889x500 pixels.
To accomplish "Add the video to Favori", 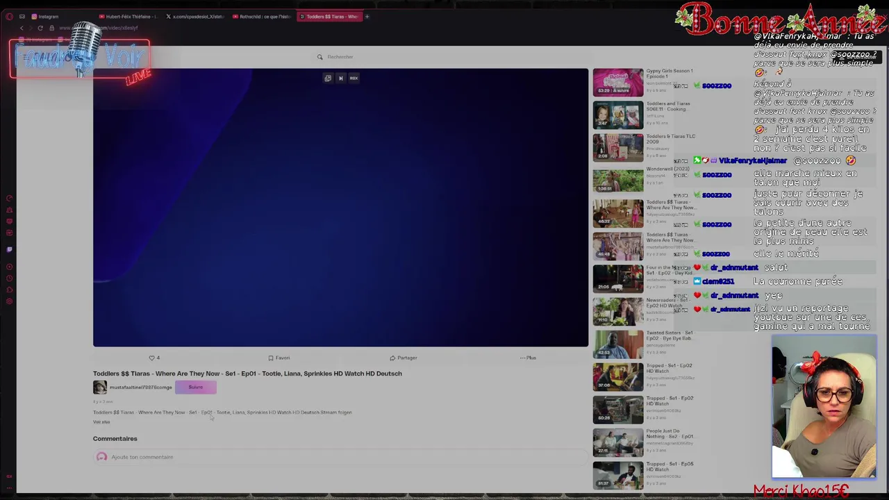I will click(x=279, y=358).
